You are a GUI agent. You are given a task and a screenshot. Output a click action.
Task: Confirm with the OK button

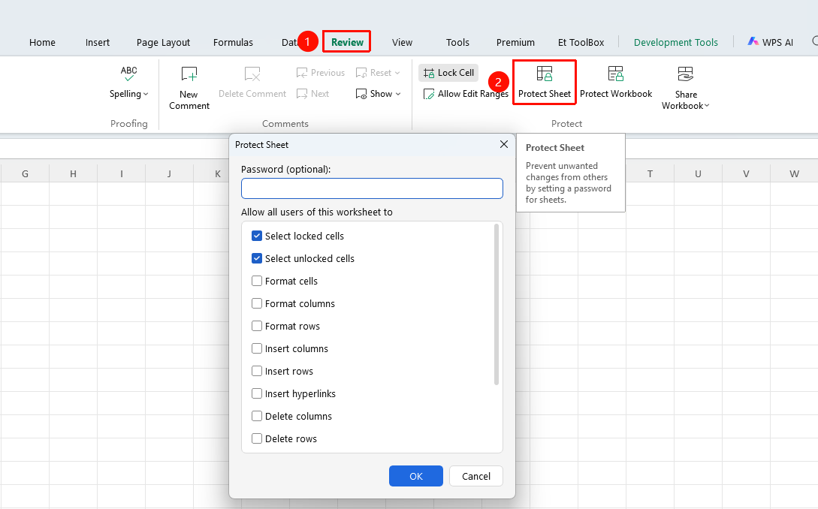pyautogui.click(x=416, y=476)
